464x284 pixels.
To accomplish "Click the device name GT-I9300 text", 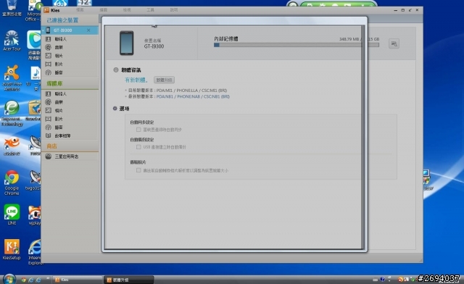I will [x=154, y=46].
